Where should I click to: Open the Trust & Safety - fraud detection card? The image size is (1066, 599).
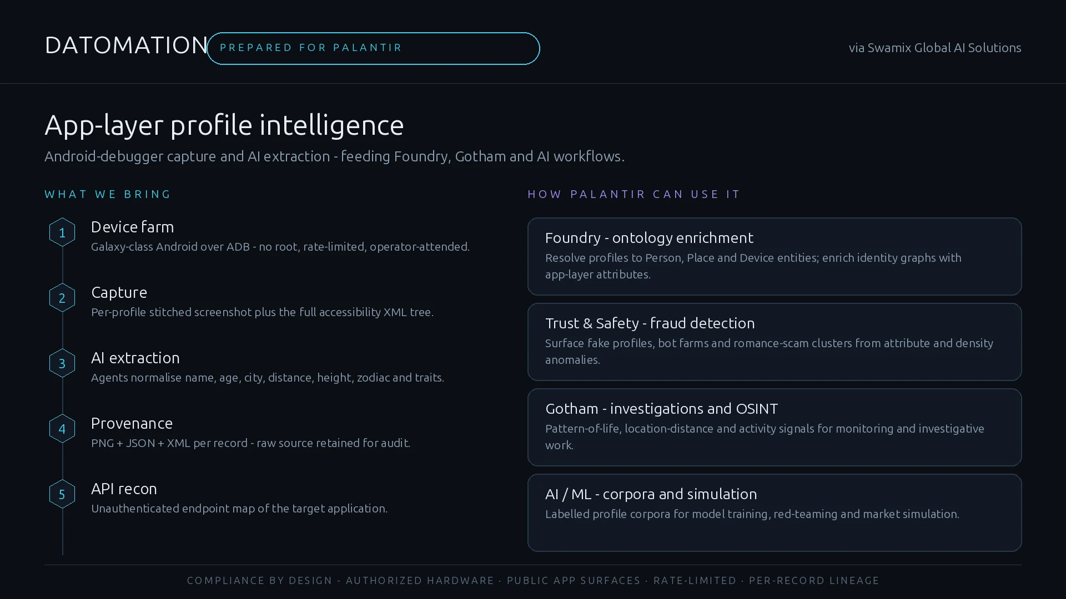coord(775,342)
